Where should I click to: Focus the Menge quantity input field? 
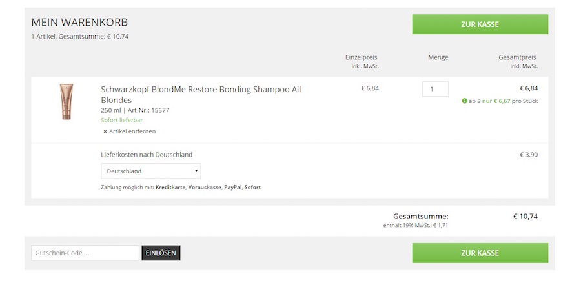[435, 89]
